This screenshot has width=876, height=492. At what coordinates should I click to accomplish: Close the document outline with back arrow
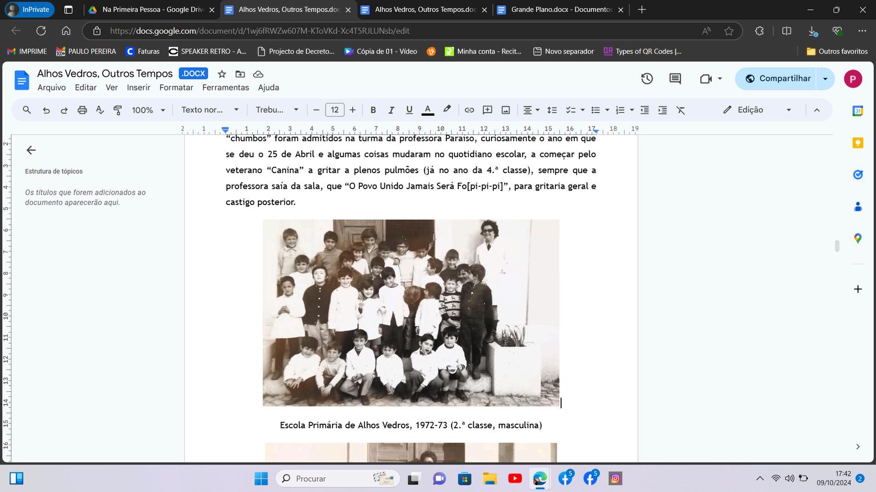coord(31,150)
